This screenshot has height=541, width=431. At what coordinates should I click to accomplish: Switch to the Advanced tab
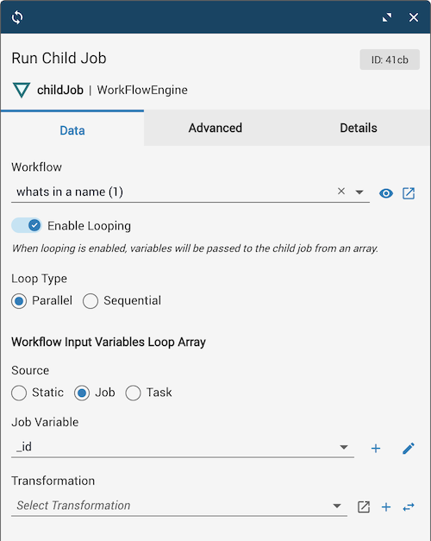click(x=215, y=128)
